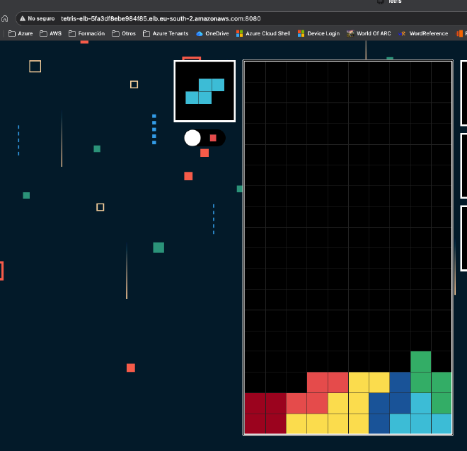
Task: Toggle the switch below the next-piece preview
Action: click(x=204, y=138)
